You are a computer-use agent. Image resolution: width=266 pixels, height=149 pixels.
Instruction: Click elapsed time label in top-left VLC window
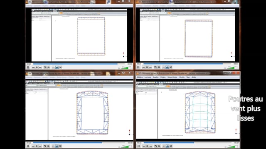pos(29,64)
